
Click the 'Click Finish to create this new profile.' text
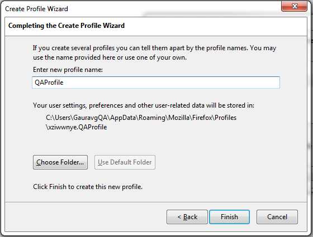88,187
